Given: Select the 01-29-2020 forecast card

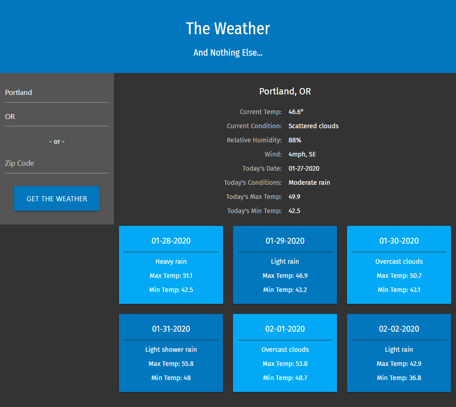Looking at the screenshot, I should pos(285,265).
